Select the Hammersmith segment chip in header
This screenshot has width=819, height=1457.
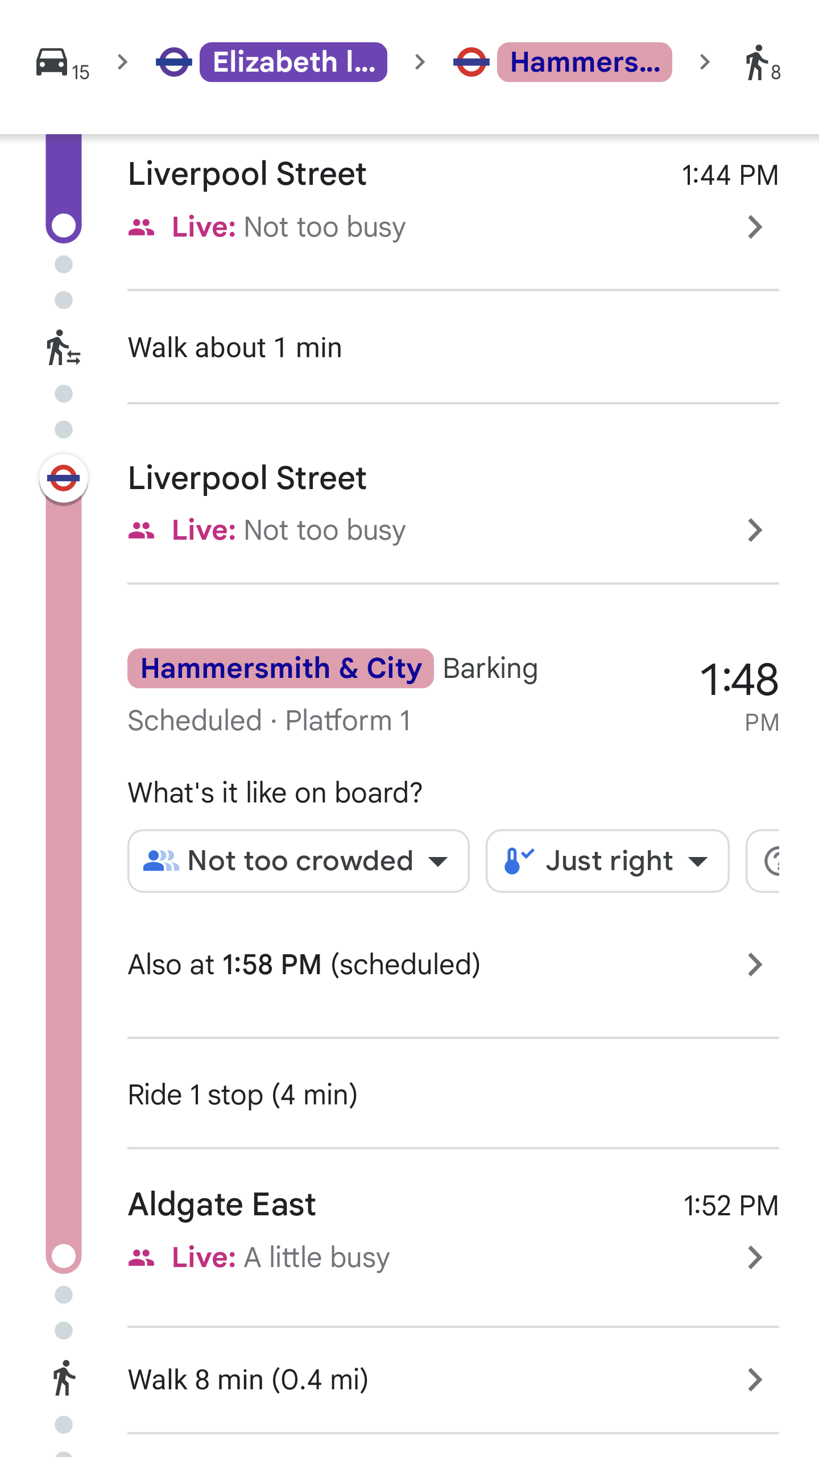(584, 62)
